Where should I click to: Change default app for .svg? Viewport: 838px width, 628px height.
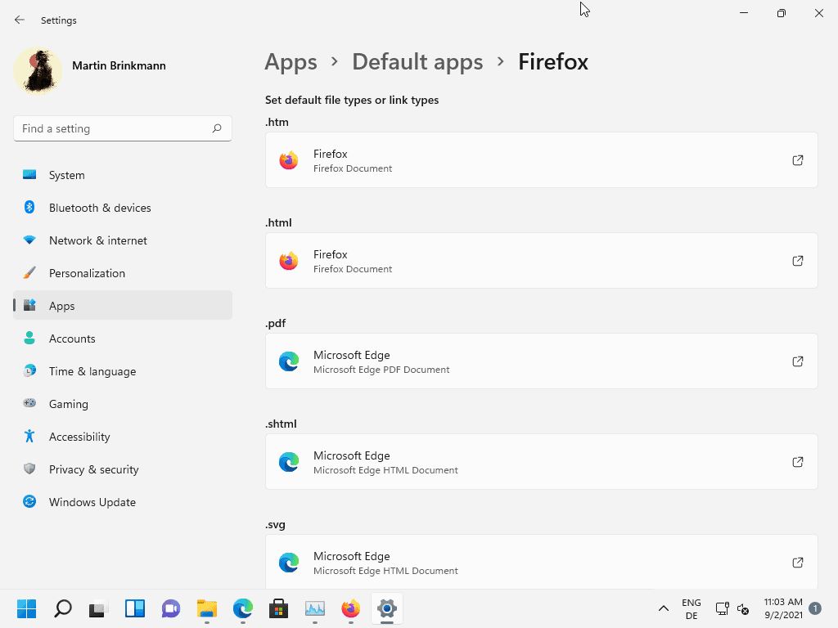pyautogui.click(x=542, y=562)
